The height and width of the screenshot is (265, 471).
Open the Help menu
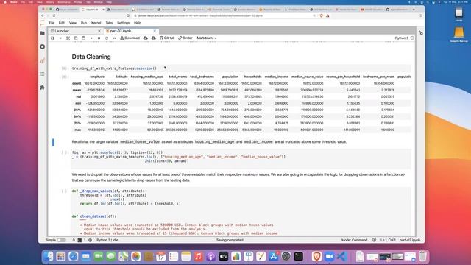138,23
